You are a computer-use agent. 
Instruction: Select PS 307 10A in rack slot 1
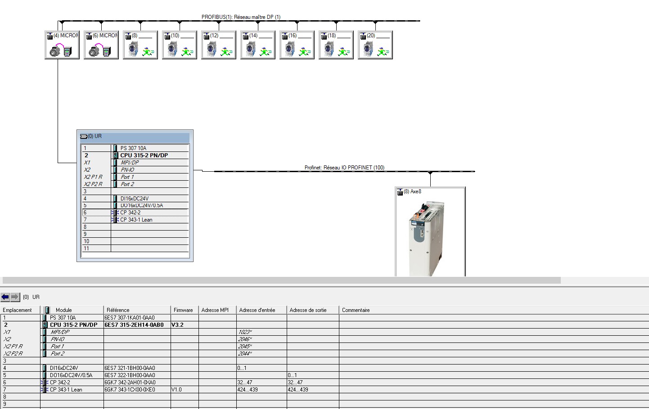point(133,148)
